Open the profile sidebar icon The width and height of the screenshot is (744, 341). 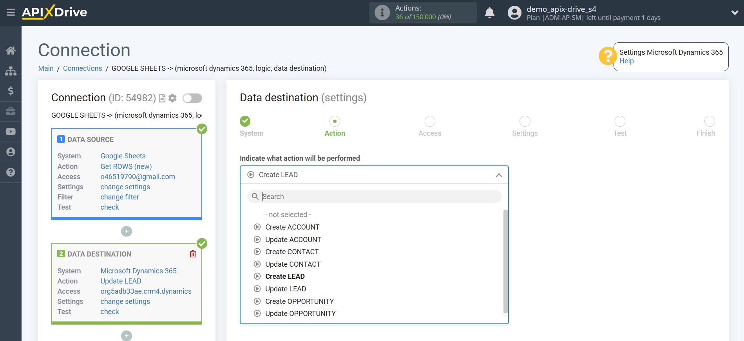tap(11, 152)
